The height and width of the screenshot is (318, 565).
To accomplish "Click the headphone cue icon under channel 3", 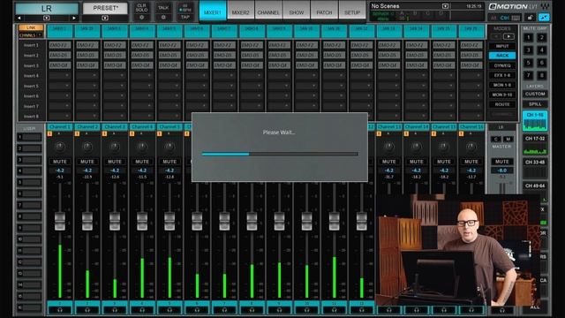I will [x=115, y=310].
